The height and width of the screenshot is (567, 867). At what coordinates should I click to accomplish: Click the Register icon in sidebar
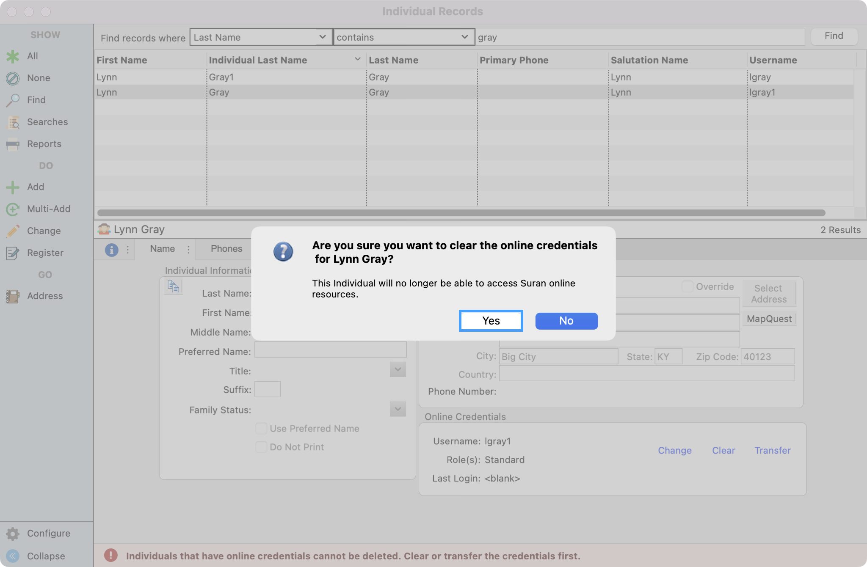(13, 253)
